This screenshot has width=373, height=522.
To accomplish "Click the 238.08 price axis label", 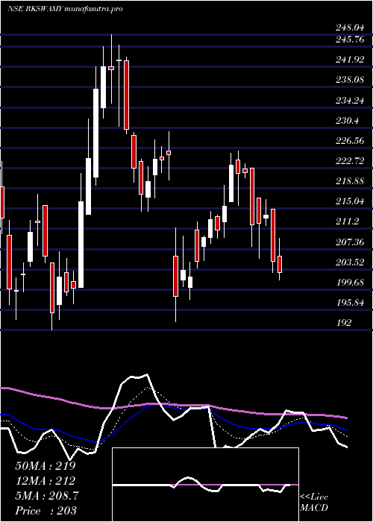I will coord(350,80).
